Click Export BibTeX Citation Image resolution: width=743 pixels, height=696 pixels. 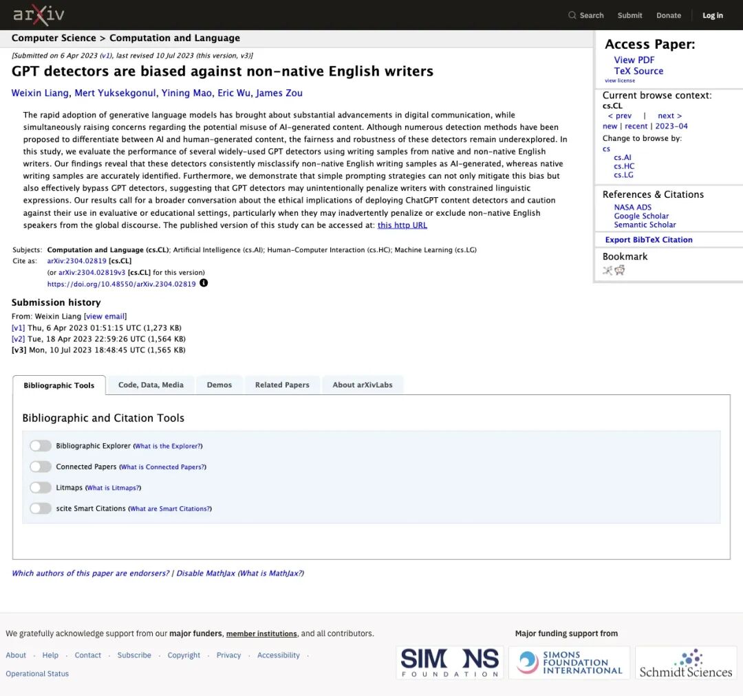pos(649,240)
